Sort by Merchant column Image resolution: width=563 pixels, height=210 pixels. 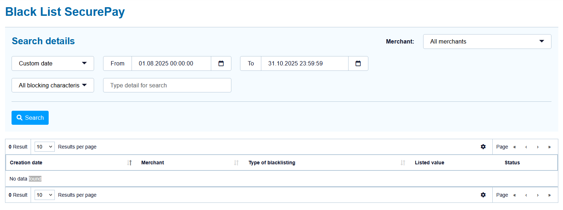(236, 163)
